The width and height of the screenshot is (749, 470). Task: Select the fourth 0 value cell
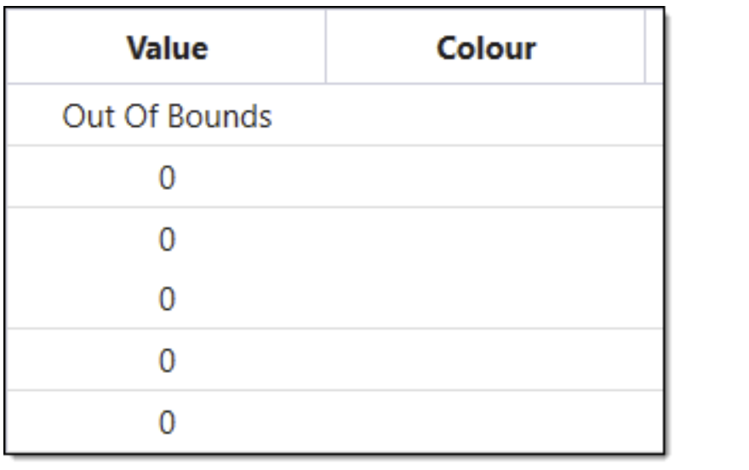167,361
